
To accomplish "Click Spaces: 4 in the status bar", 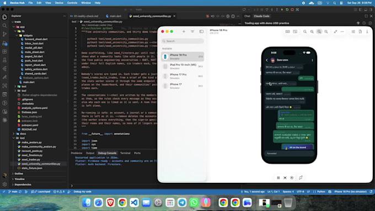I will pyautogui.click(x=288, y=192).
